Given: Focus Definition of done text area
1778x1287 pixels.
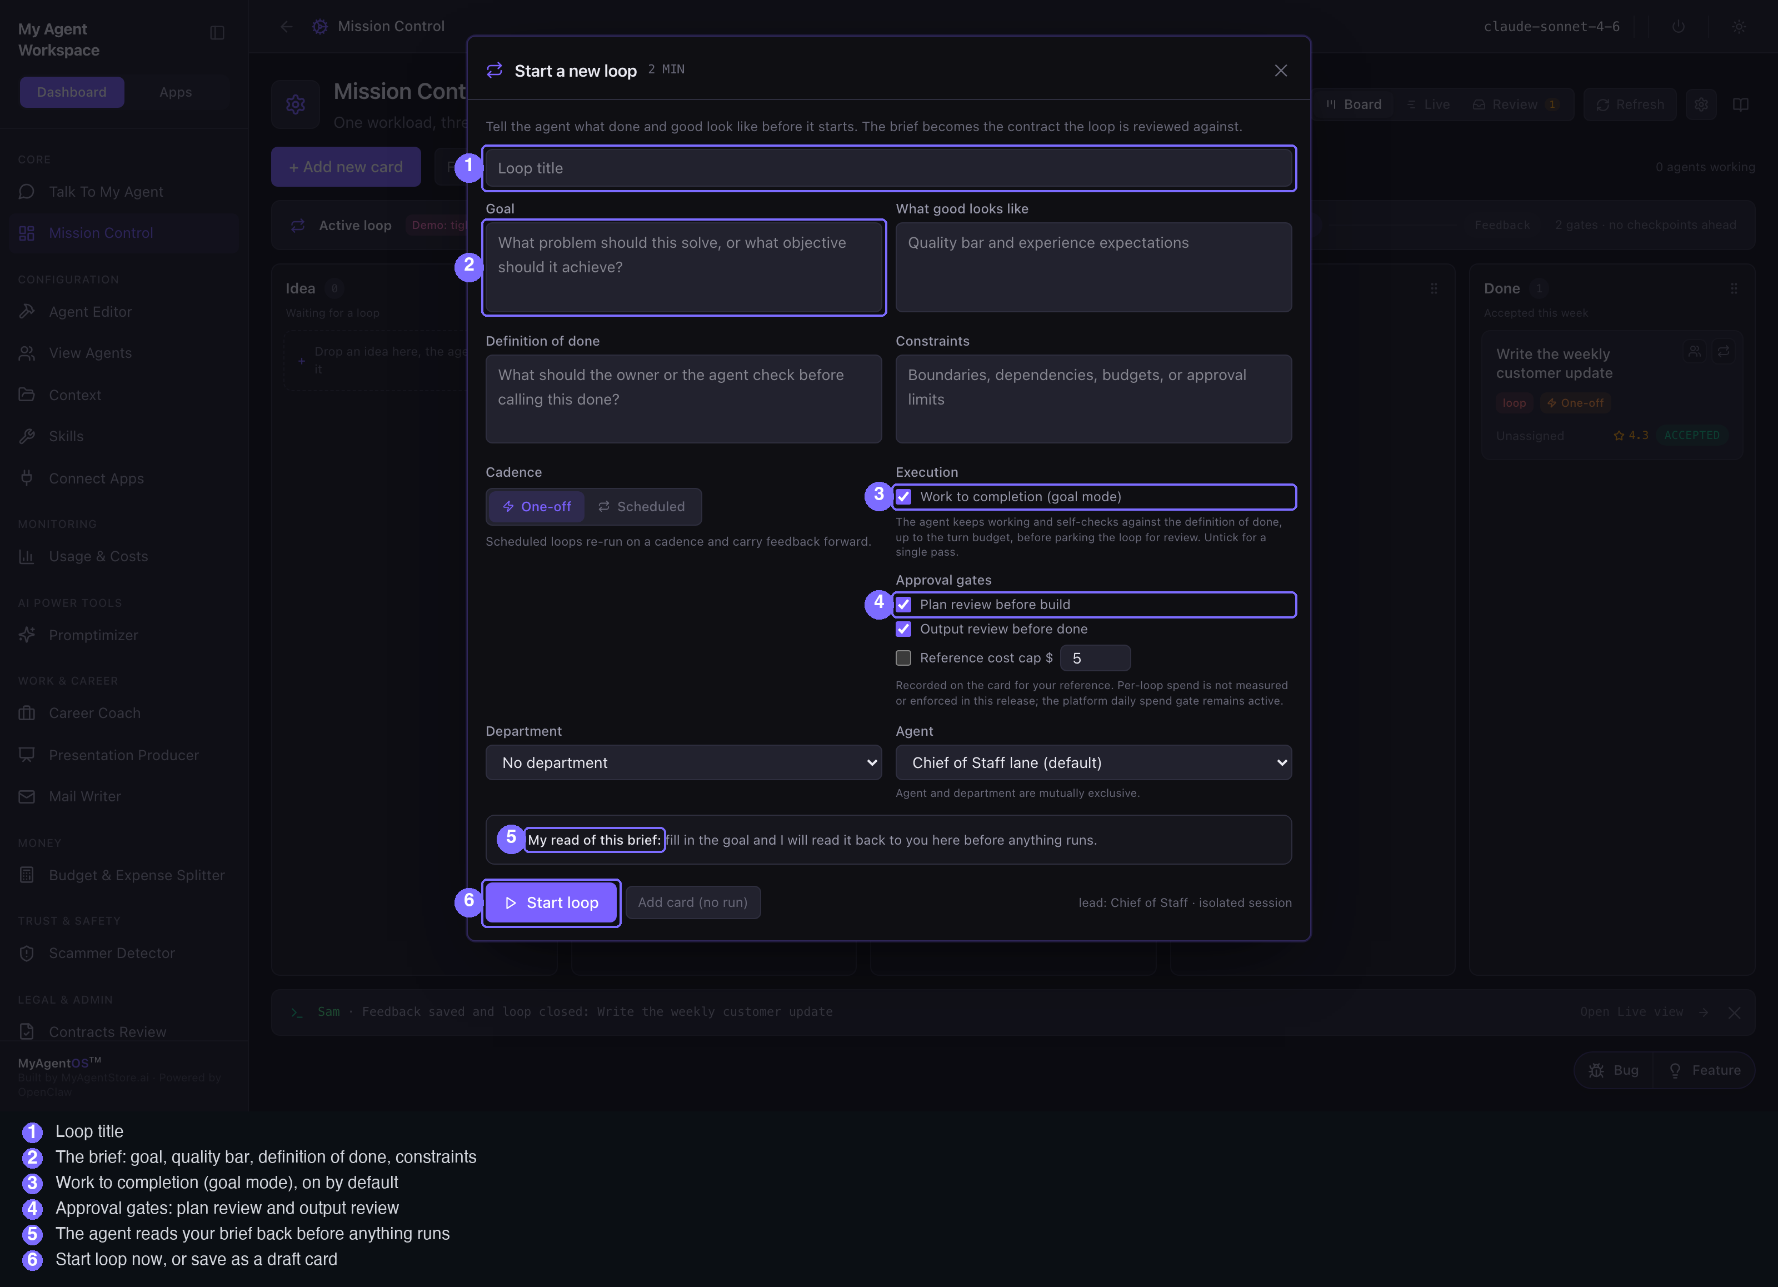Looking at the screenshot, I should click(x=683, y=399).
